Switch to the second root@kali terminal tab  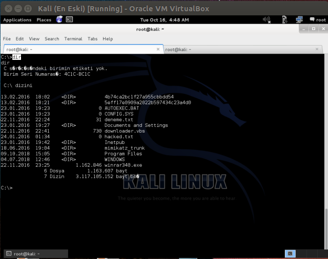tap(242, 50)
